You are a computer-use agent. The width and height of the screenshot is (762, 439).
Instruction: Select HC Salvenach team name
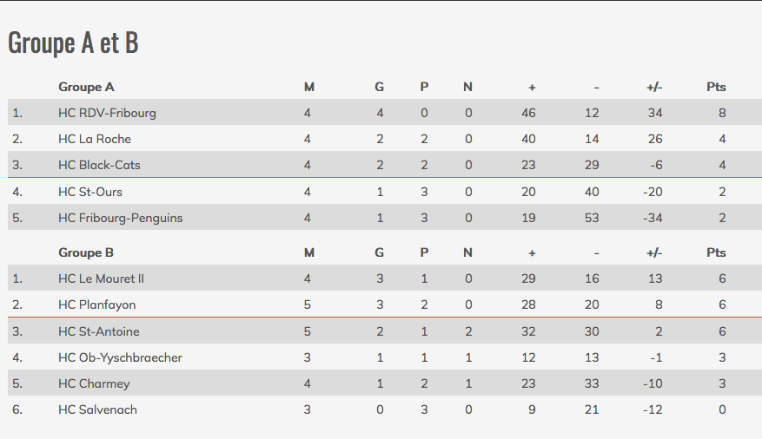pyautogui.click(x=97, y=410)
